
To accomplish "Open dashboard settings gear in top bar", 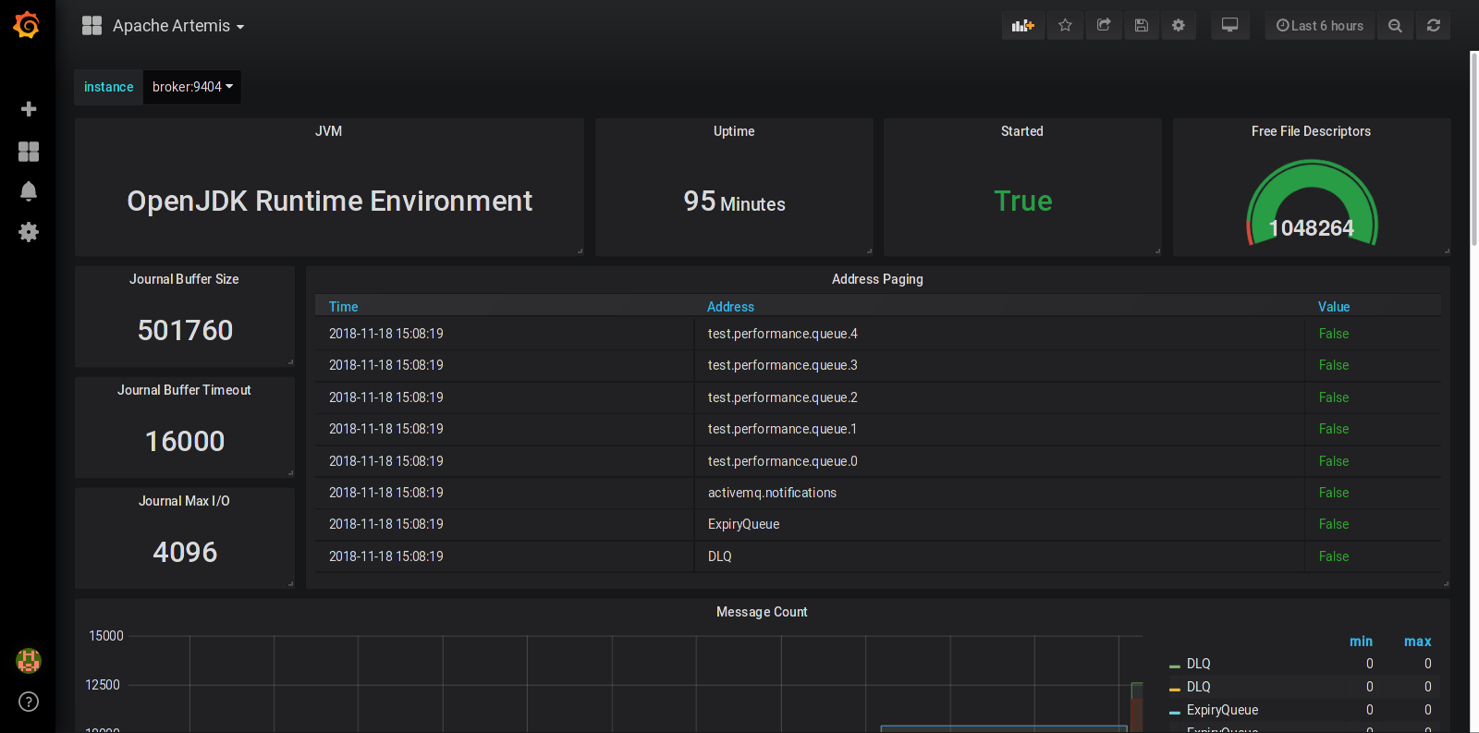I will 1179,26.
